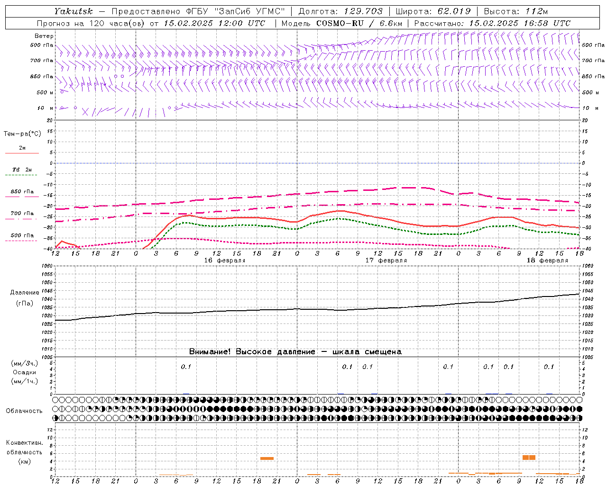Click the 'Ветер' wind panel label
Screen dimensions: 607x485
(x=44, y=36)
